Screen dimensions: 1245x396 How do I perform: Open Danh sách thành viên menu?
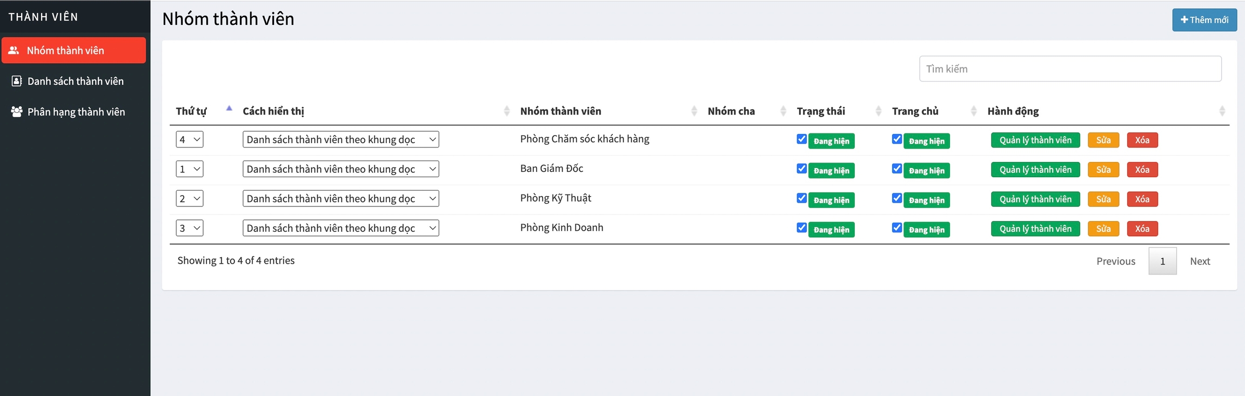coord(75,81)
